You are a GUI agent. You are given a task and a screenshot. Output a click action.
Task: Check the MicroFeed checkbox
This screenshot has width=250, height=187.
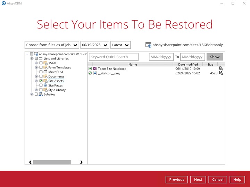[41, 72]
